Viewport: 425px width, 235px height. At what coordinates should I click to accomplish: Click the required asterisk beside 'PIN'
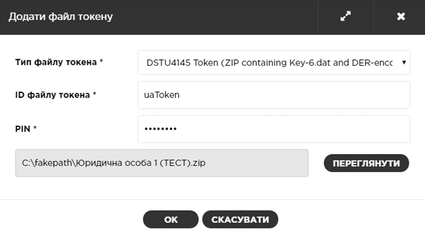click(35, 129)
